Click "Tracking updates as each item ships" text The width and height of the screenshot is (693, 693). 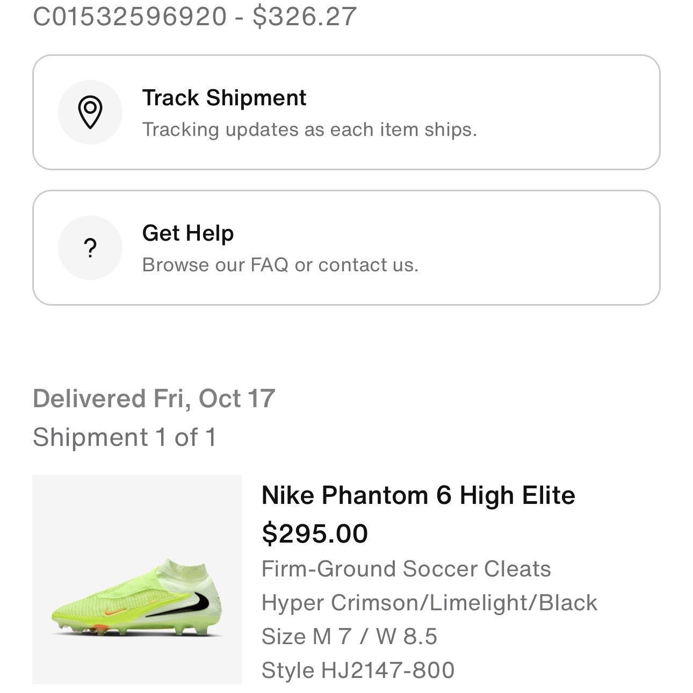click(309, 129)
